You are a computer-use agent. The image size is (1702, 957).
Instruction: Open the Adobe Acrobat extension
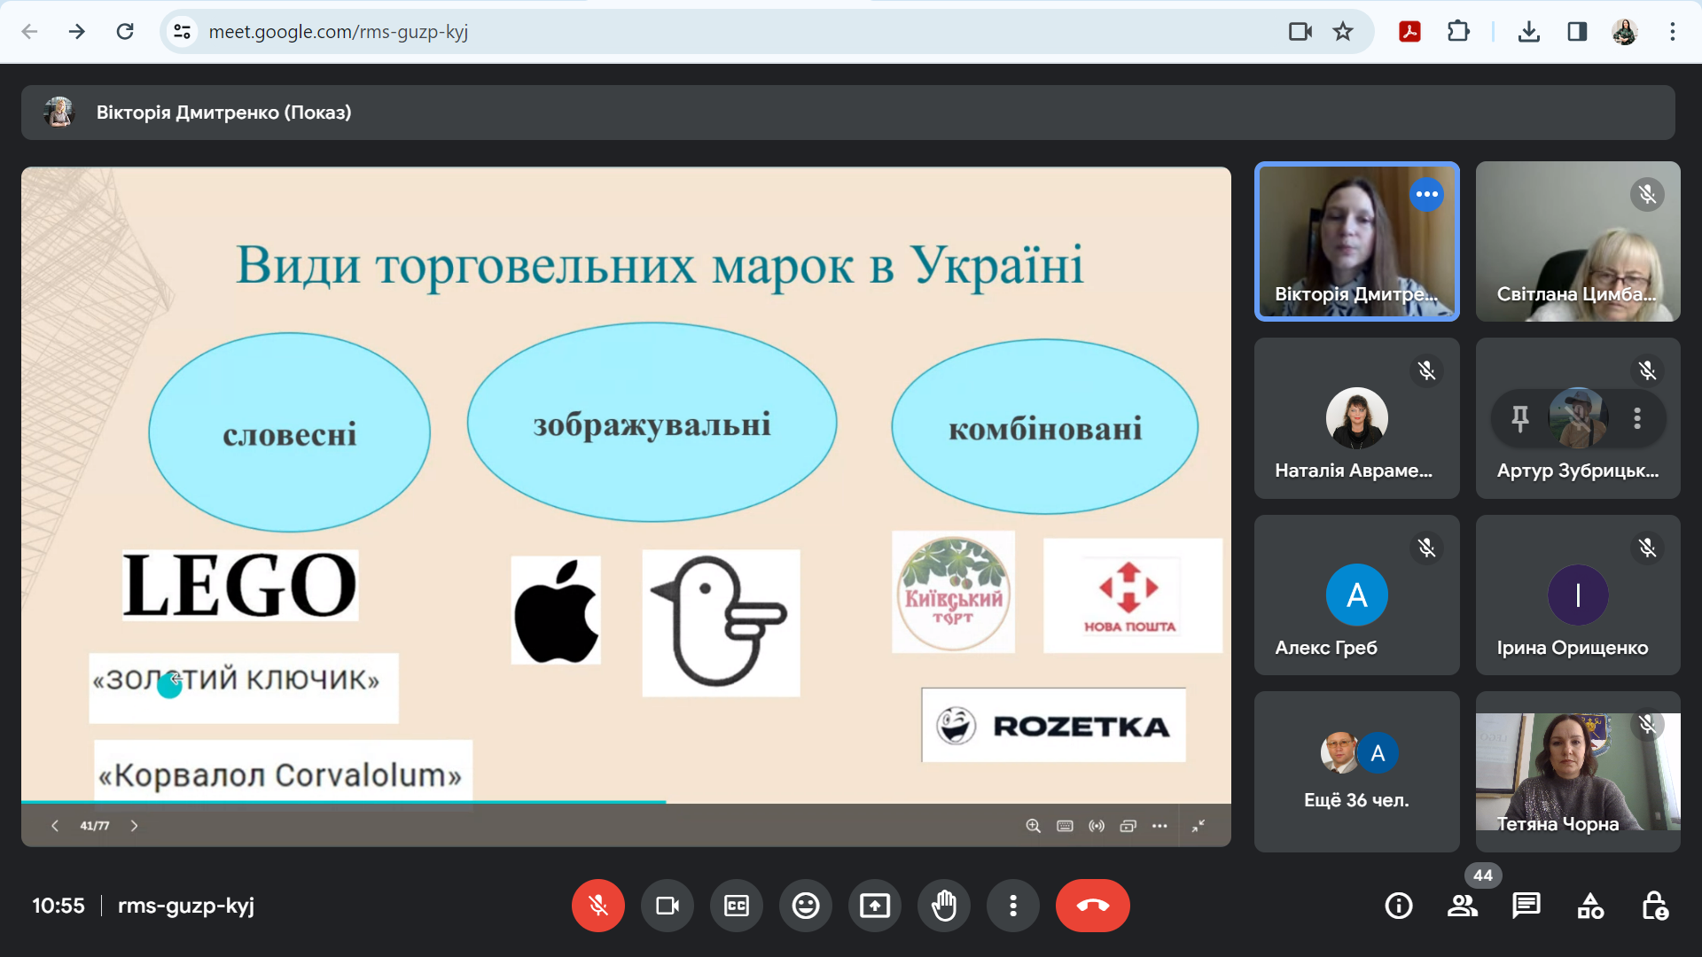tap(1409, 32)
